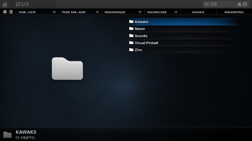The height and width of the screenshot is (141, 252).
Task: Click the JEUX breadcrumb title
Action: click(x=22, y=4)
